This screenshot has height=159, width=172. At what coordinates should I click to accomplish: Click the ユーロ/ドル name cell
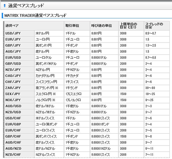click(x=49, y=57)
